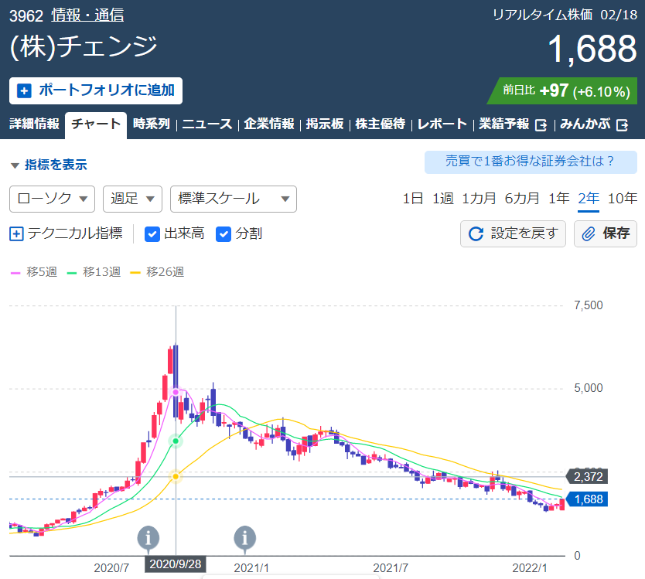Open the 時系列 tab
The width and height of the screenshot is (645, 579).
tap(152, 124)
